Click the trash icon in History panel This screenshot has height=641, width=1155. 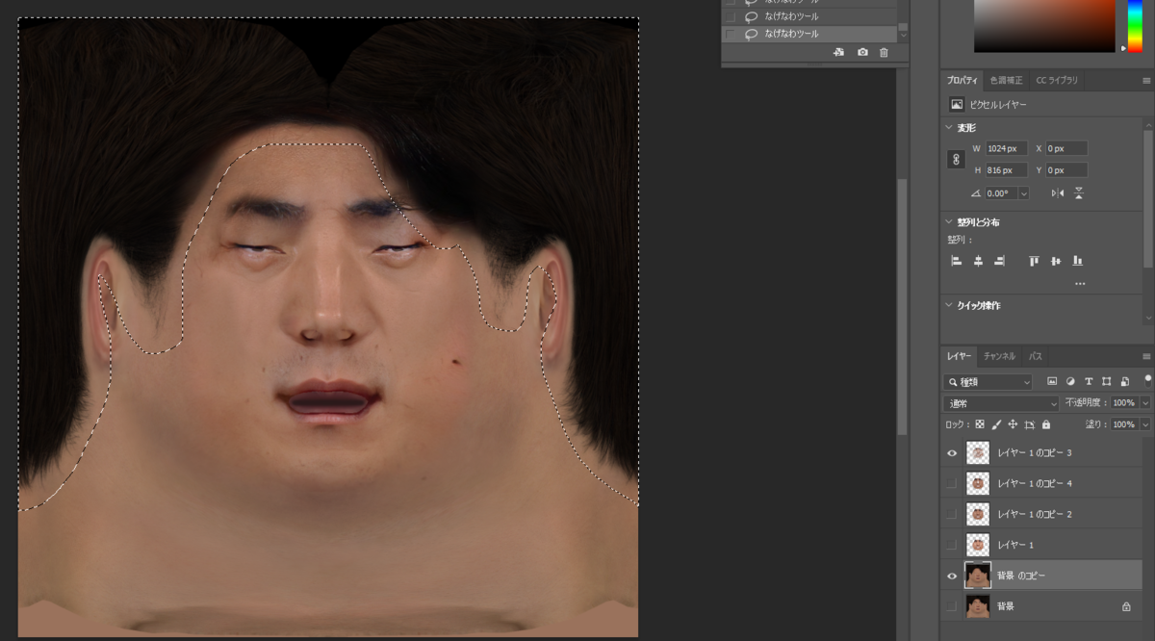pyautogui.click(x=884, y=52)
